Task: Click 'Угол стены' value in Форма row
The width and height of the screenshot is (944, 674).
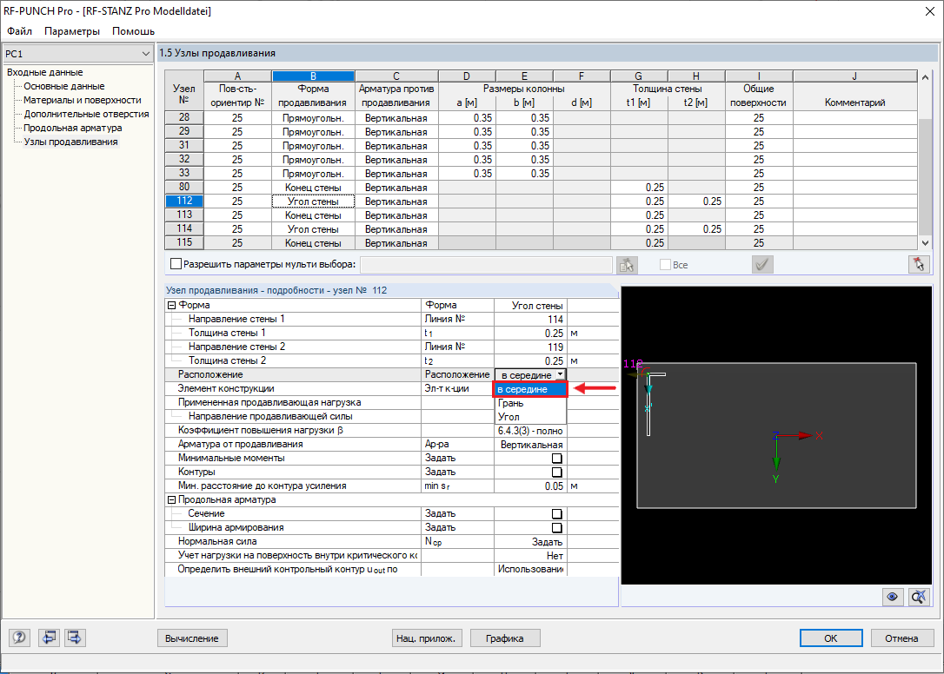Action: 530,306
